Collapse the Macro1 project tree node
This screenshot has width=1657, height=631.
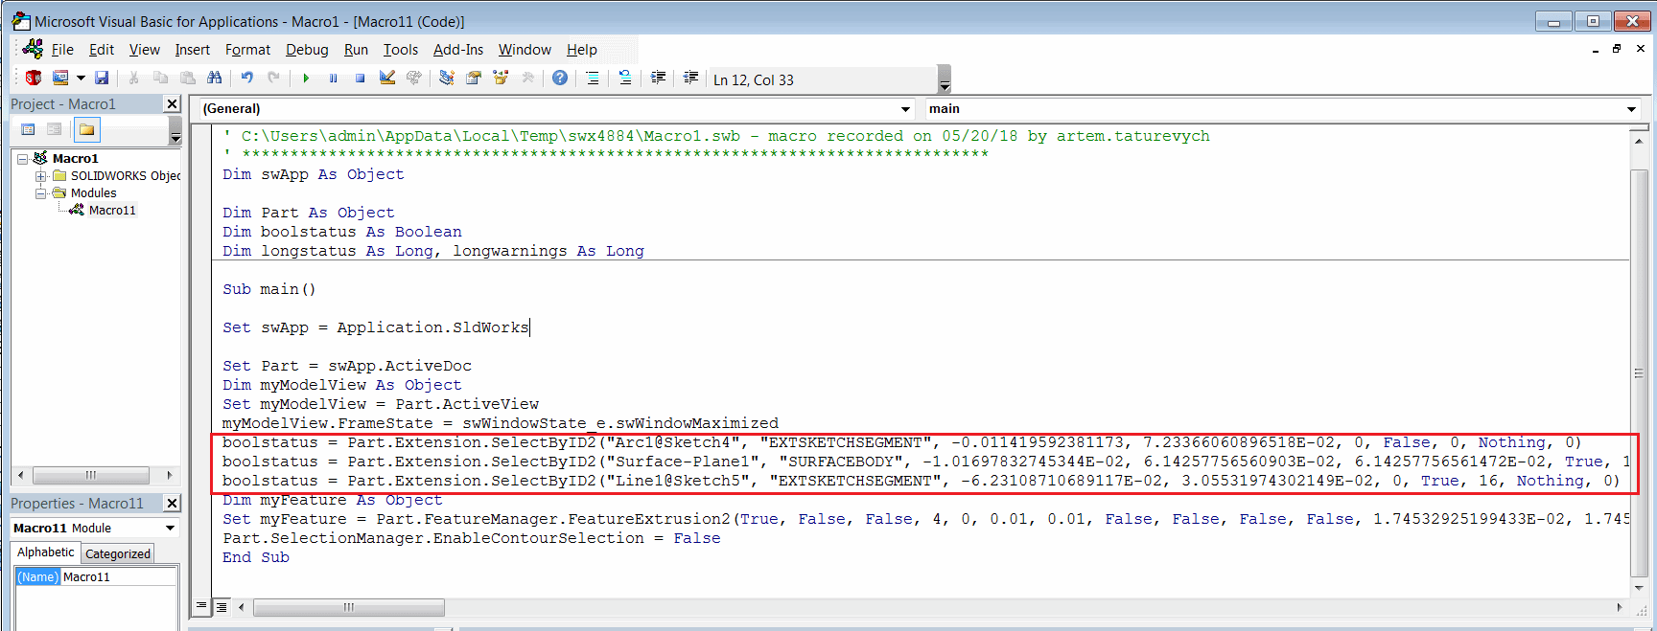coord(22,159)
